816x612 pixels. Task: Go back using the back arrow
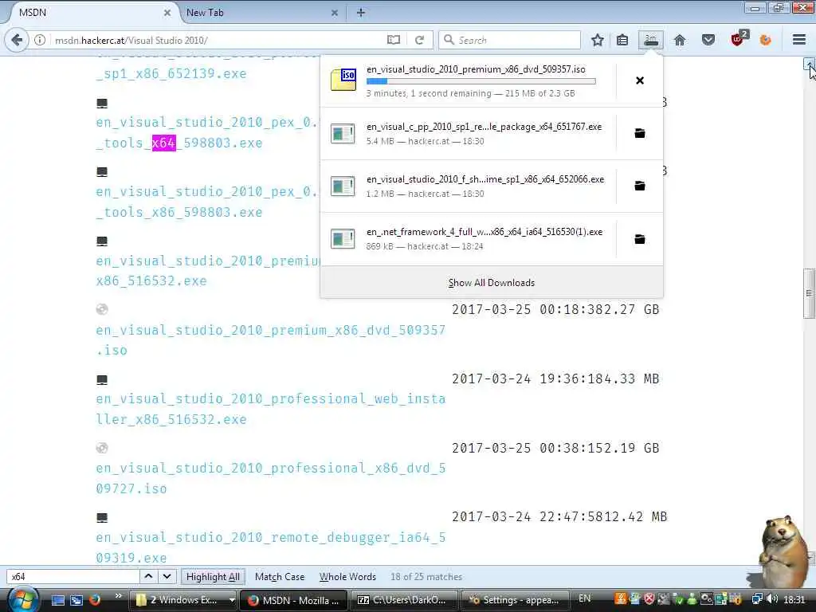pos(17,40)
